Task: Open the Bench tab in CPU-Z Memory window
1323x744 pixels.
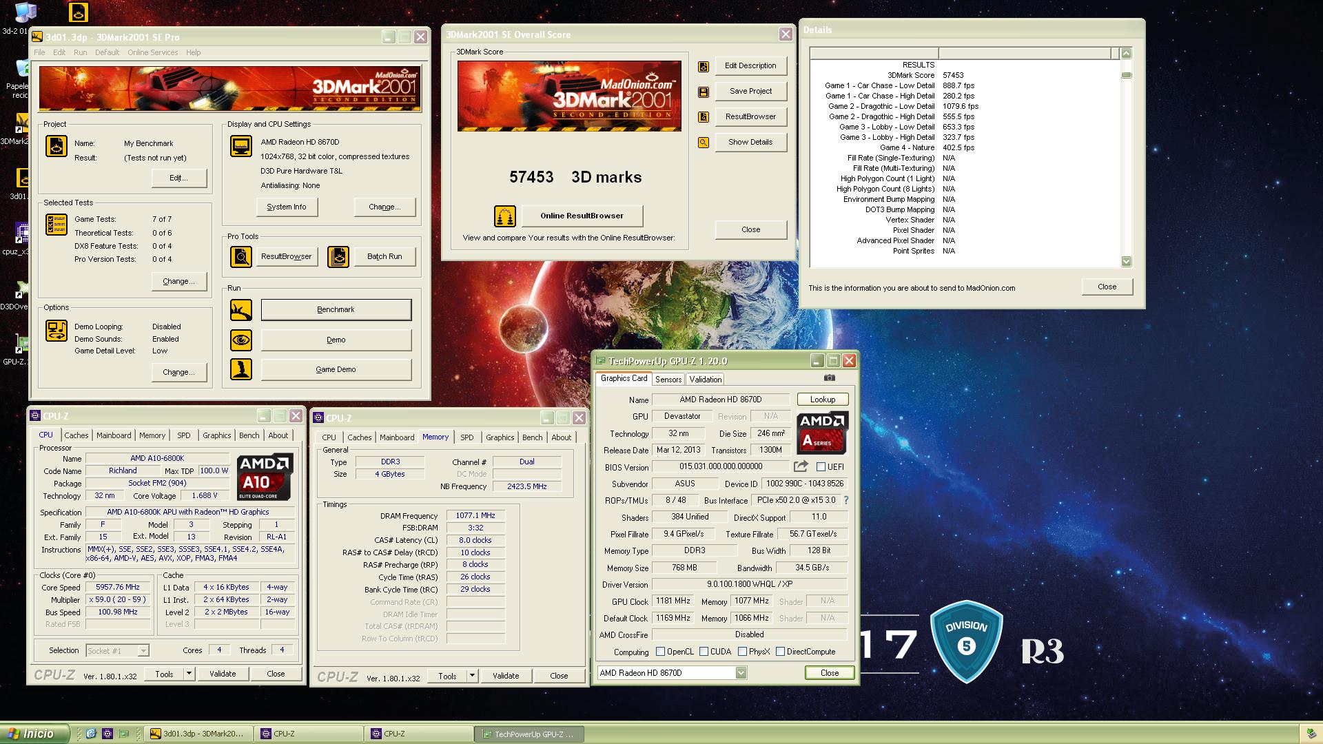Action: [x=532, y=437]
